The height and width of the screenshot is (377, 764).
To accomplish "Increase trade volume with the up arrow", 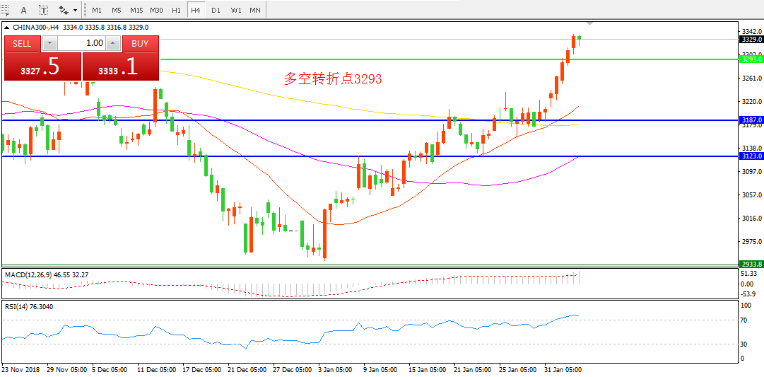I will pos(113,43).
